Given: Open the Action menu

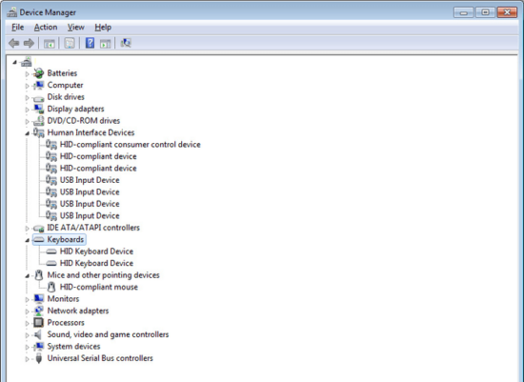Looking at the screenshot, I should click(46, 27).
